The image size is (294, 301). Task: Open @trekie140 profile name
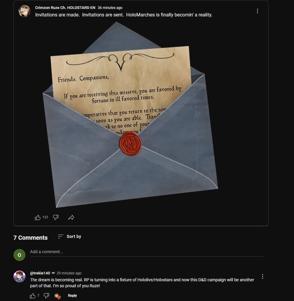coord(40,273)
